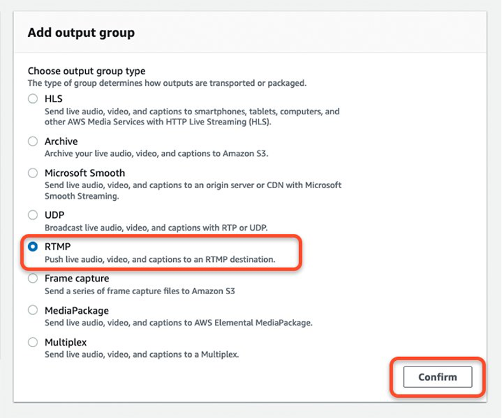Pick the Multiplex radio button

tap(32, 342)
